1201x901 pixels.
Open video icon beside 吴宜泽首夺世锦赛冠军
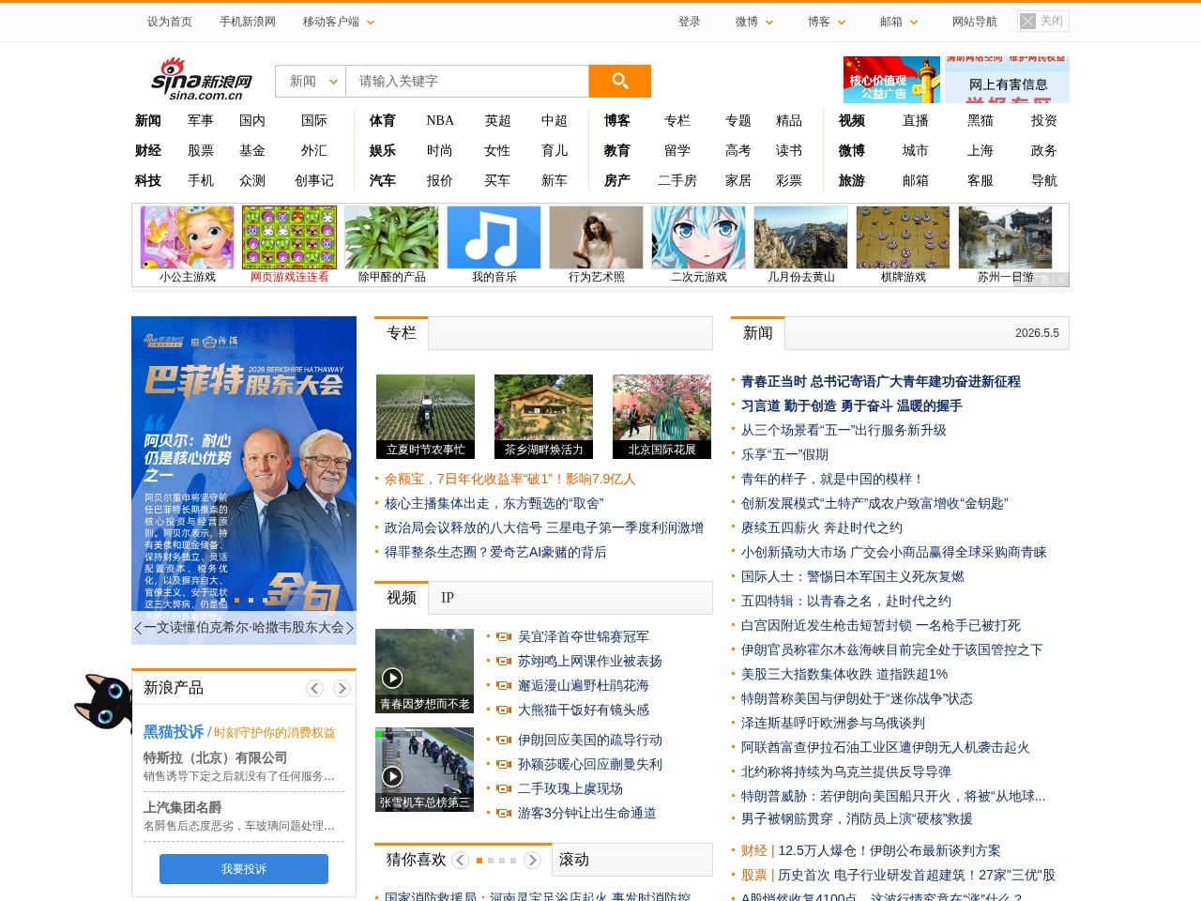504,637
